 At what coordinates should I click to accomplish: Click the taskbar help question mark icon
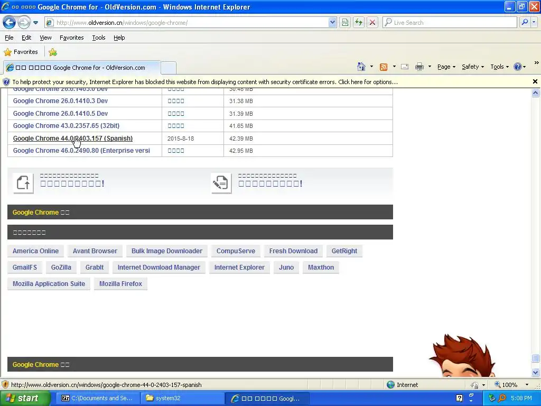pos(459,398)
